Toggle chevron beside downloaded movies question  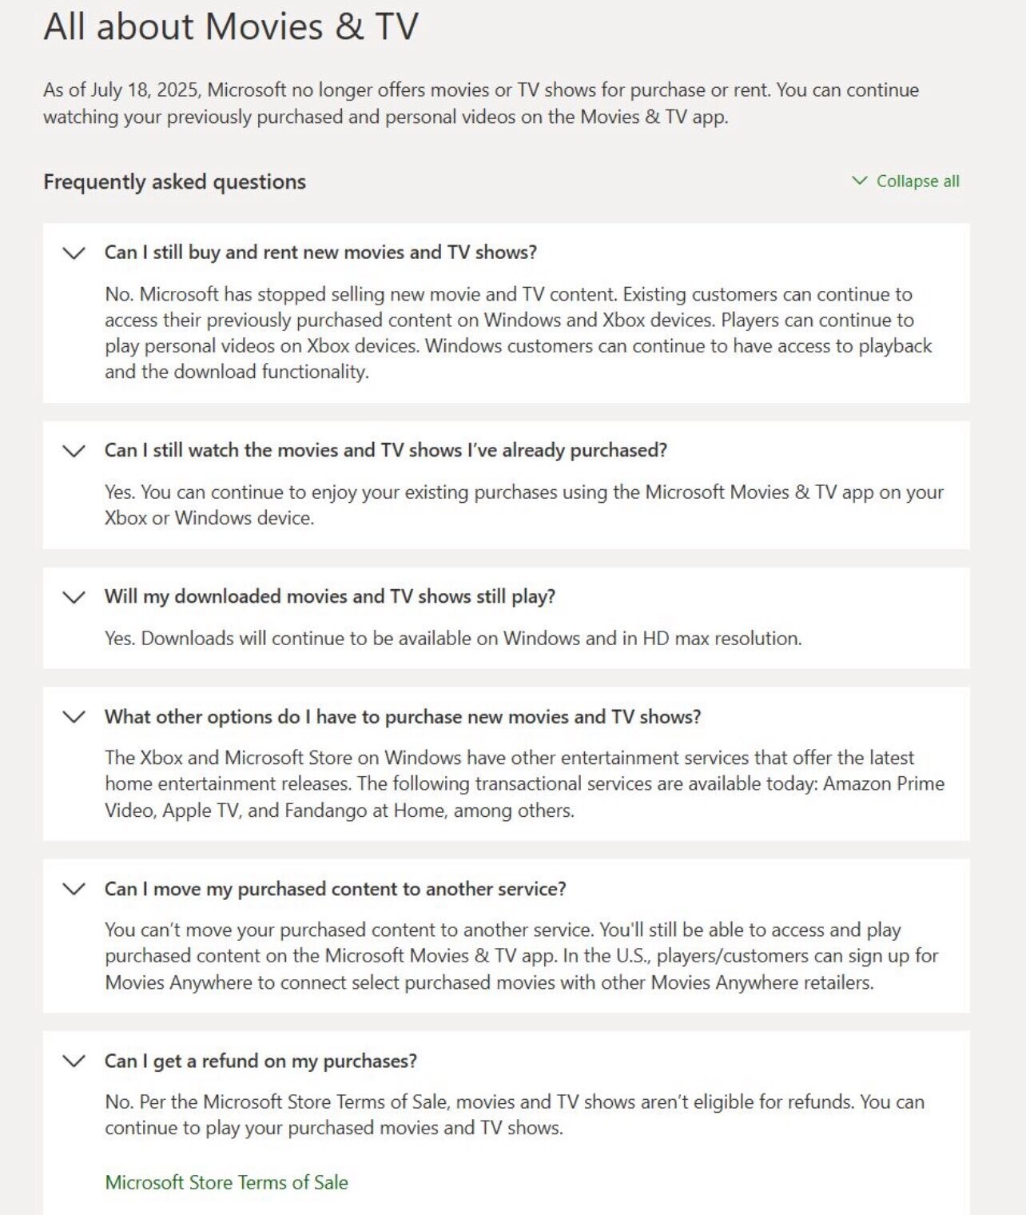(74, 597)
